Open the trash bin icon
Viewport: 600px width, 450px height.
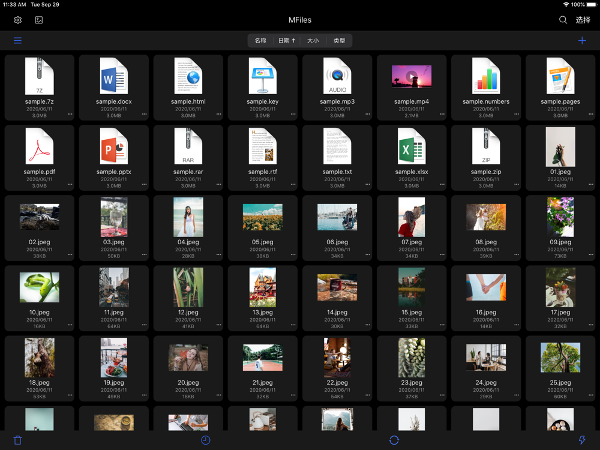17,440
